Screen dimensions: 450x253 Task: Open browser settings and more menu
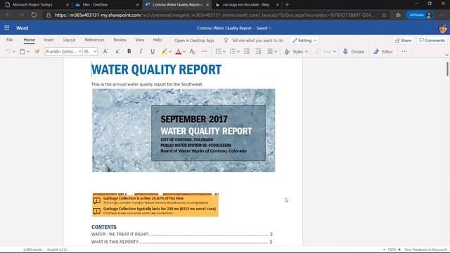click(x=442, y=15)
